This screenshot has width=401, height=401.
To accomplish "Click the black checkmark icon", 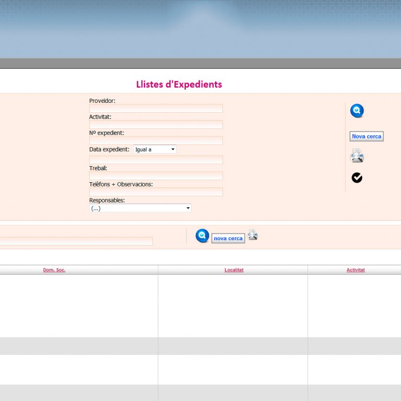I will 357,178.
